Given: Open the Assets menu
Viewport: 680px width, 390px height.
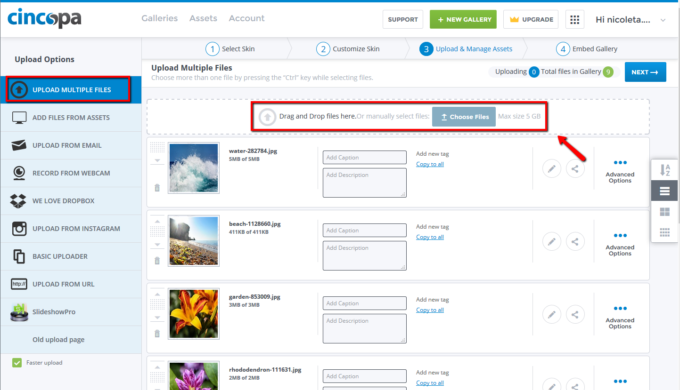Looking at the screenshot, I should [x=203, y=18].
